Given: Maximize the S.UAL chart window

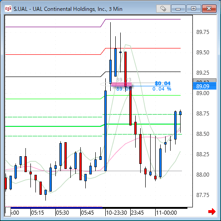Looking at the screenshot, I should click(193, 9).
